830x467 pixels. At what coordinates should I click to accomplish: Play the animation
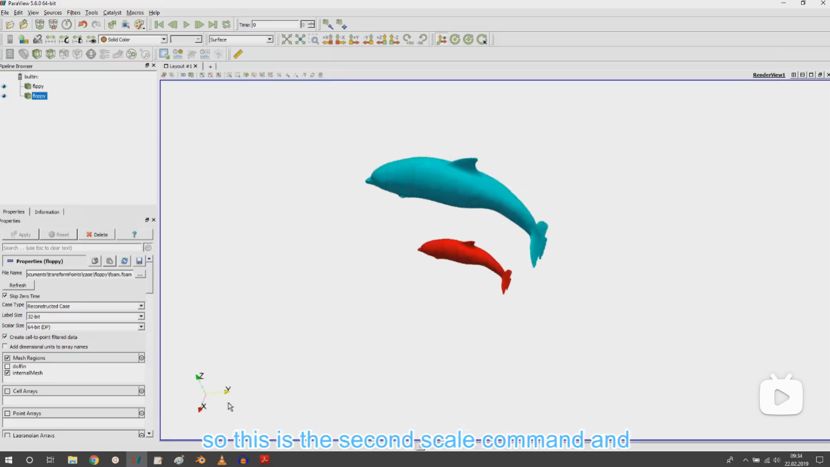pyautogui.click(x=186, y=24)
